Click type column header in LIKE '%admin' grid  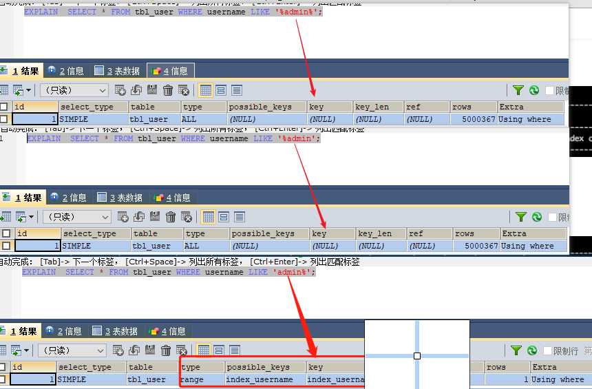pyautogui.click(x=206, y=233)
